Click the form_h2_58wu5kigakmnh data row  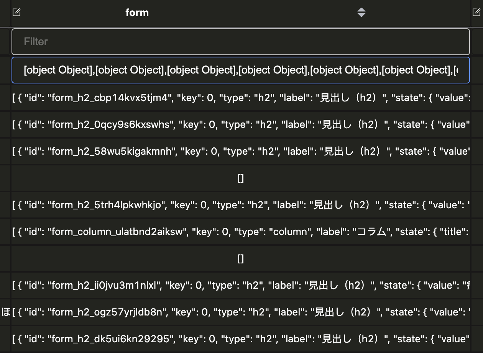click(241, 151)
